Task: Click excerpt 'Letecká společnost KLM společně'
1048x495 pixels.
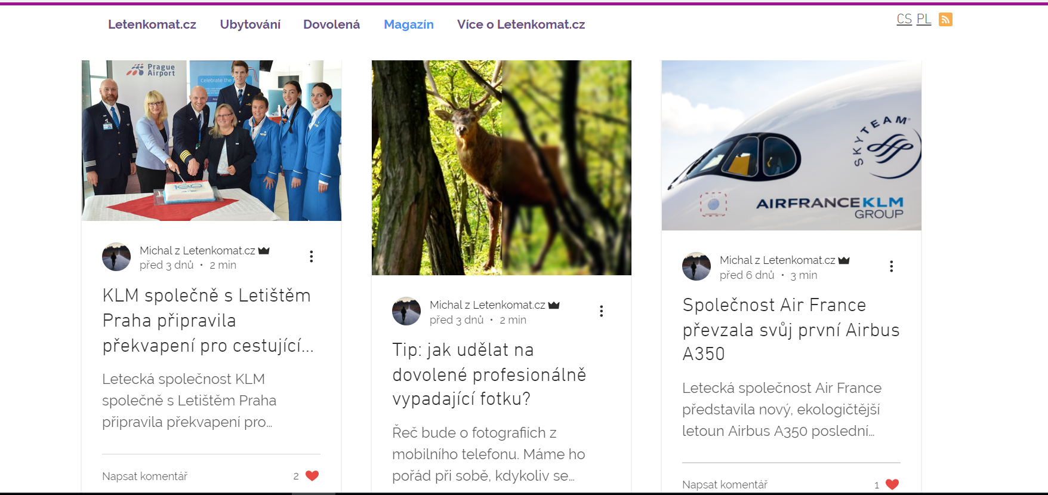Action: (x=189, y=401)
